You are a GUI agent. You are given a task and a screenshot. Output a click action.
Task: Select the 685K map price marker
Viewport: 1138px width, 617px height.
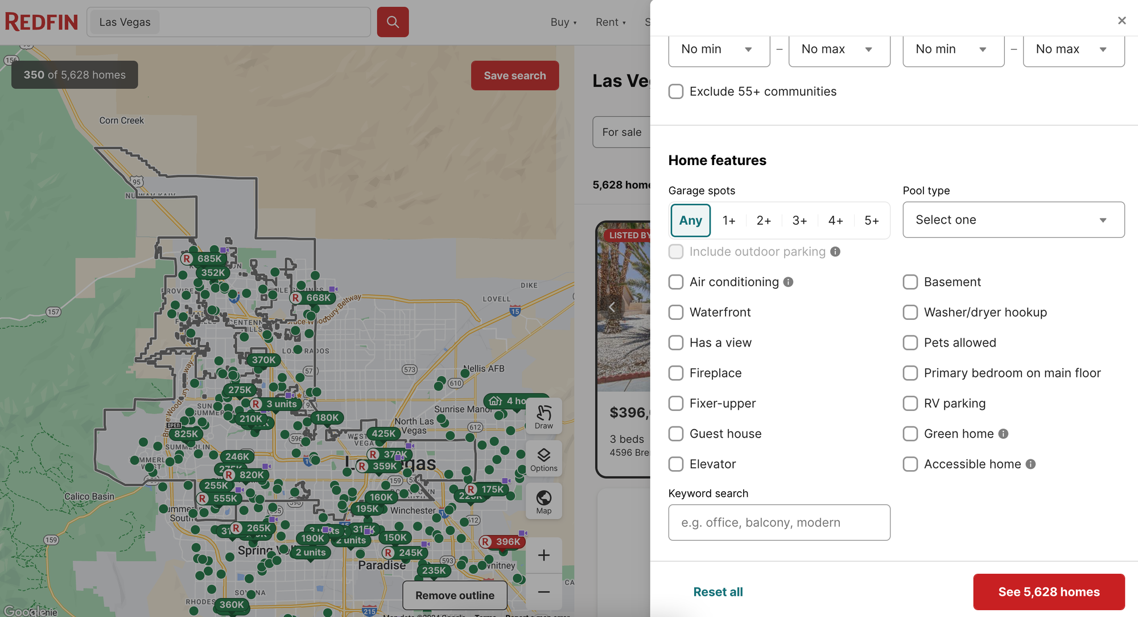[x=204, y=258]
